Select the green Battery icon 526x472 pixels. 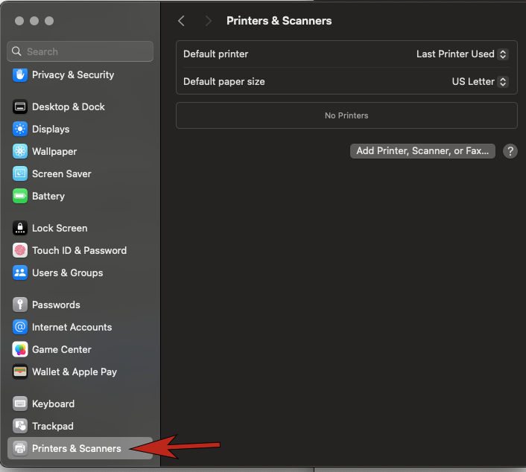tap(20, 196)
